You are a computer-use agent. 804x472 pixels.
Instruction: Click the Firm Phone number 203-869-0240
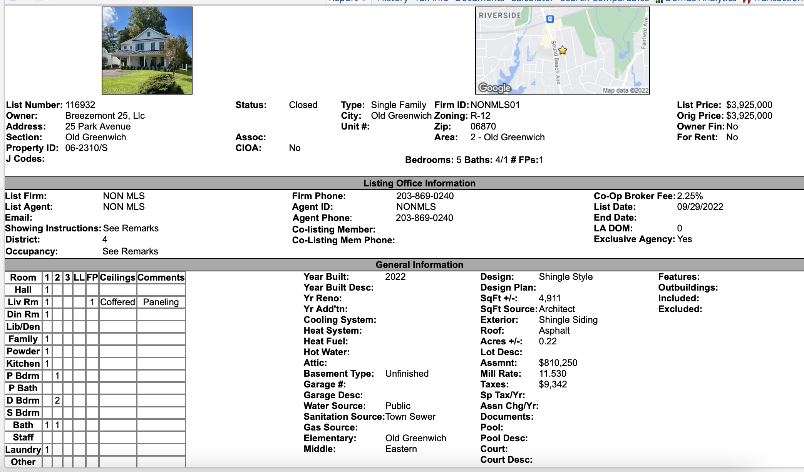425,196
